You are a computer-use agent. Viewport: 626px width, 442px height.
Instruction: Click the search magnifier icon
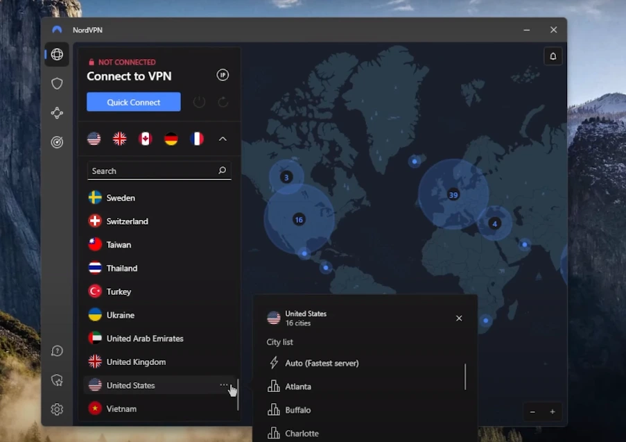(x=222, y=171)
